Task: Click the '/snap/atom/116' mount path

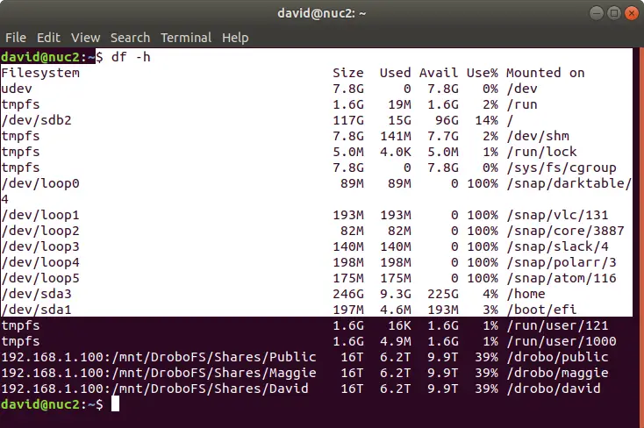Action: (562, 279)
